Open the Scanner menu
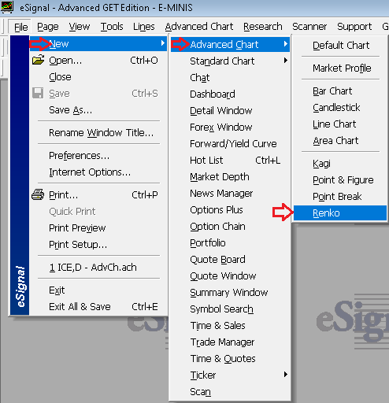 (309, 27)
